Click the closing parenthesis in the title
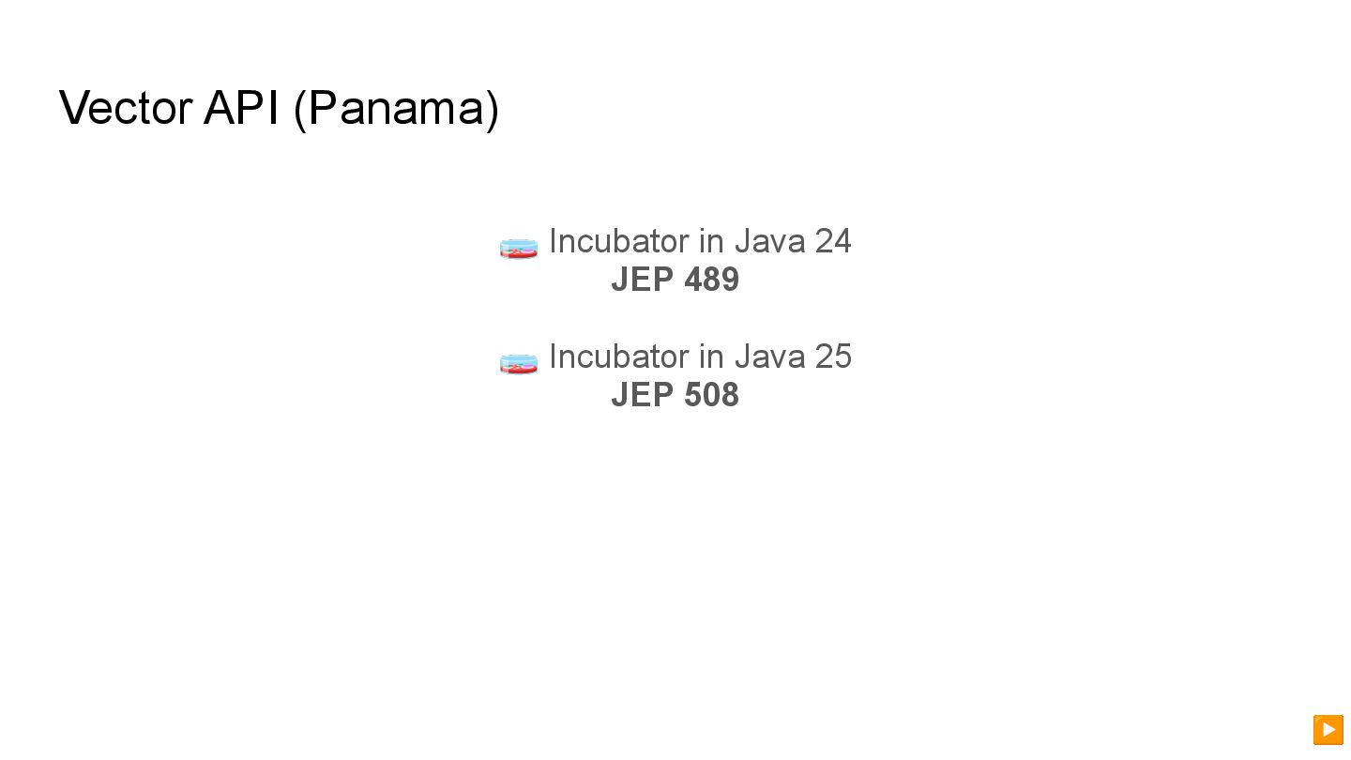This screenshot has height=760, width=1351. pos(493,109)
